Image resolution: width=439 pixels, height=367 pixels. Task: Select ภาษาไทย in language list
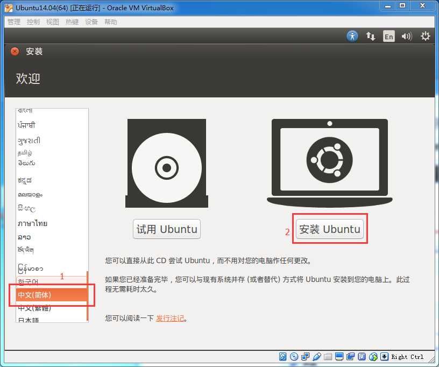pos(51,223)
